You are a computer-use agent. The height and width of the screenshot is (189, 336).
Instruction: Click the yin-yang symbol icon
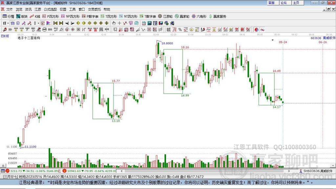tap(257, 30)
